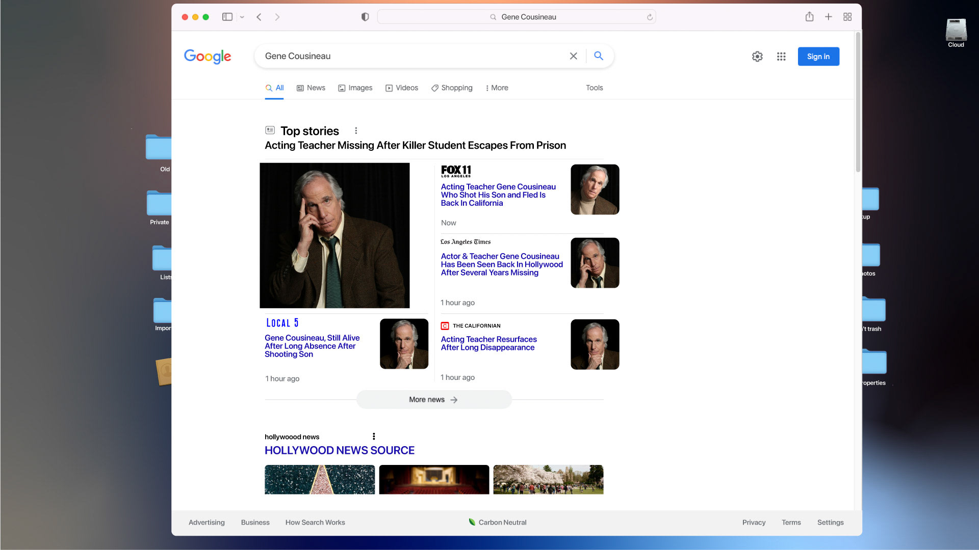Open 'Gene Cousineau, Still Alive' article
This screenshot has height=550, width=979.
coord(312,346)
